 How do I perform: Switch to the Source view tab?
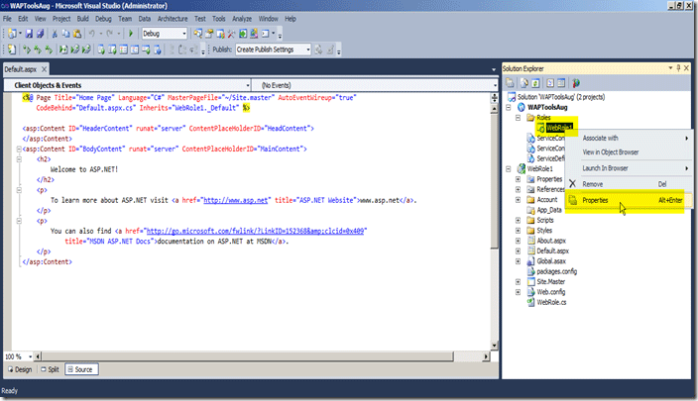[81, 369]
